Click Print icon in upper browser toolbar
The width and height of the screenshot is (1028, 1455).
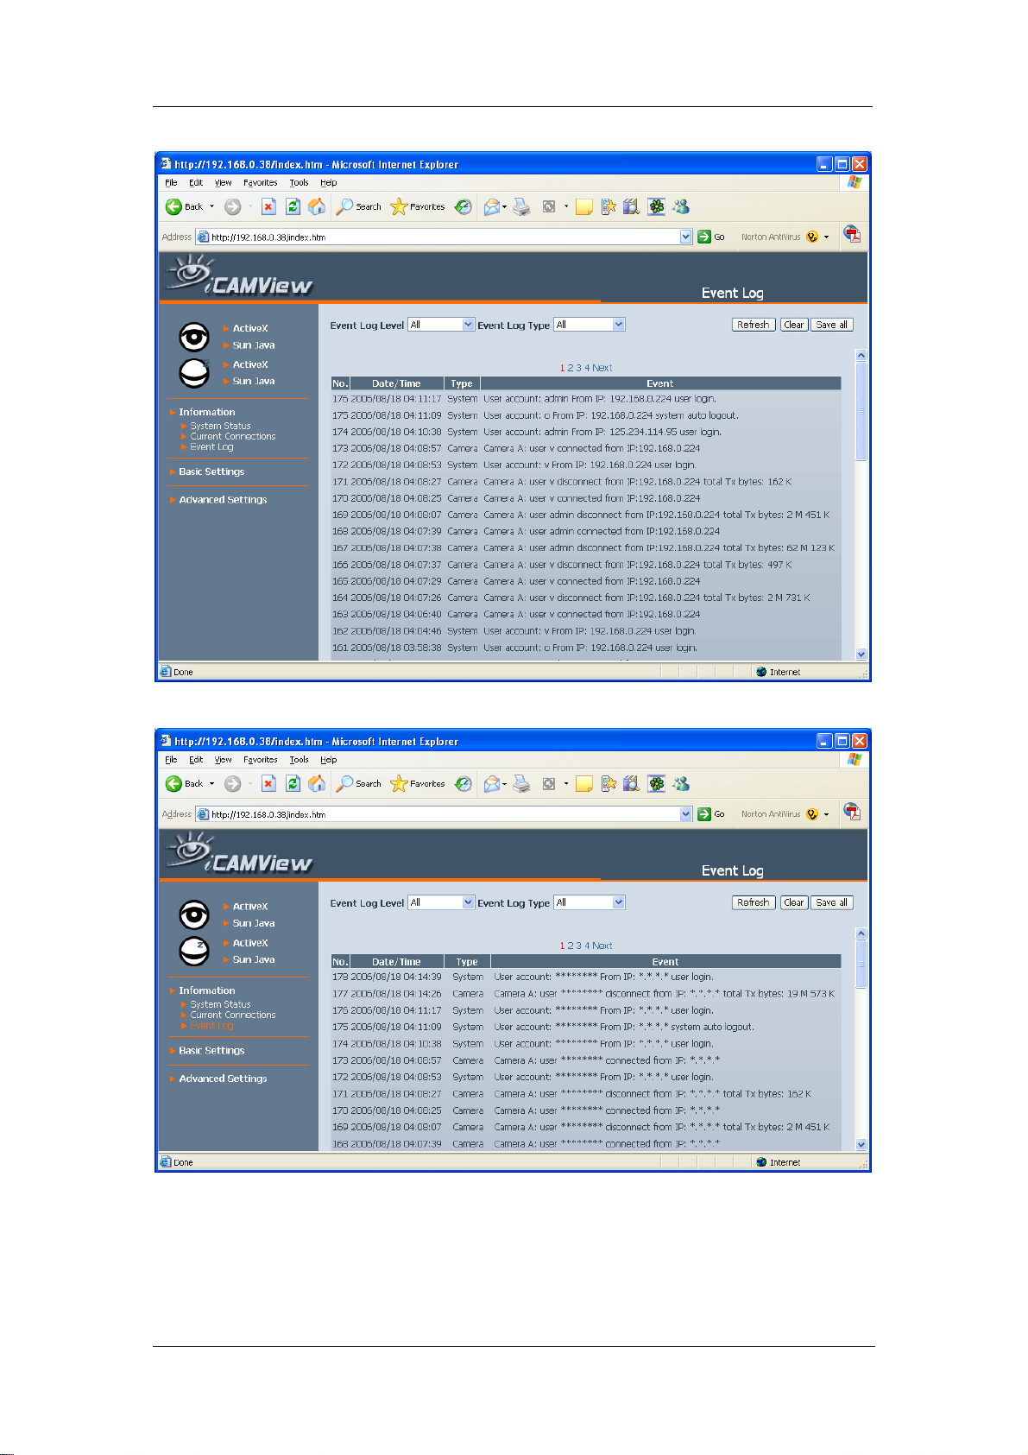521,206
